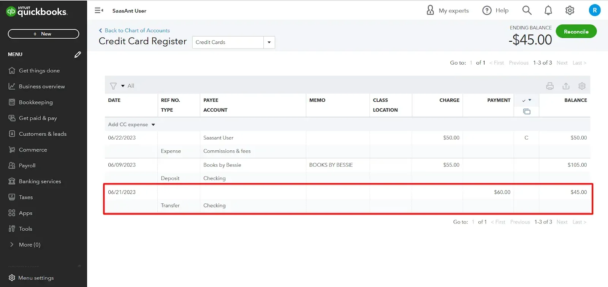Go back to Chart of Accounts
This screenshot has height=287, width=608.
[134, 30]
